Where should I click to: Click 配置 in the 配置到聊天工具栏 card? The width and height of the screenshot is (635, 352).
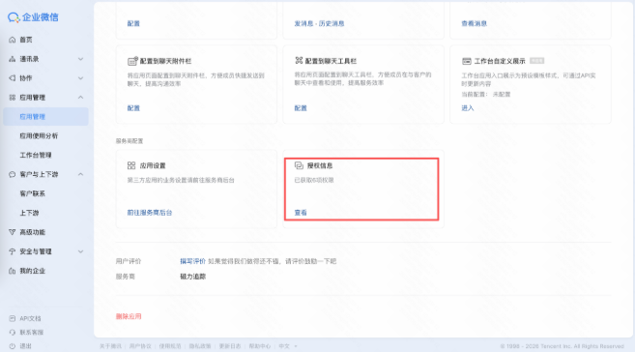click(301, 108)
